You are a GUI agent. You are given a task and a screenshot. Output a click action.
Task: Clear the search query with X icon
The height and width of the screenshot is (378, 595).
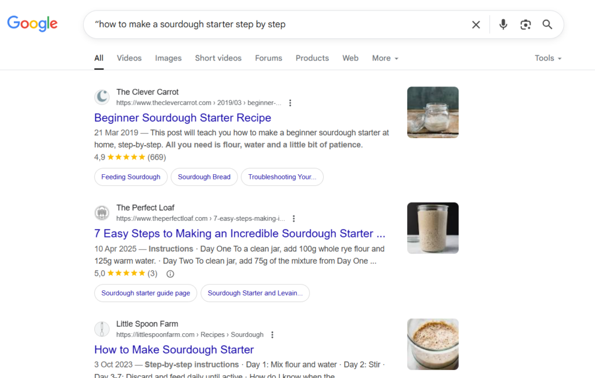[476, 24]
